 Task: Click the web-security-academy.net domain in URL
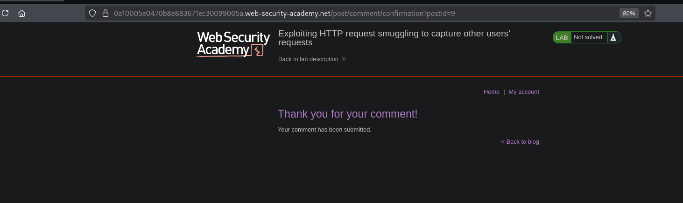288,13
